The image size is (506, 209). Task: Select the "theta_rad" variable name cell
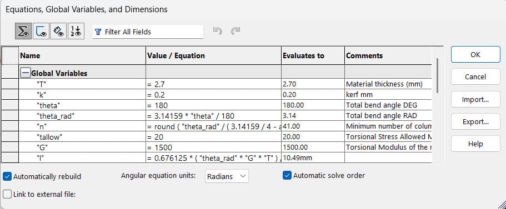pos(82,116)
